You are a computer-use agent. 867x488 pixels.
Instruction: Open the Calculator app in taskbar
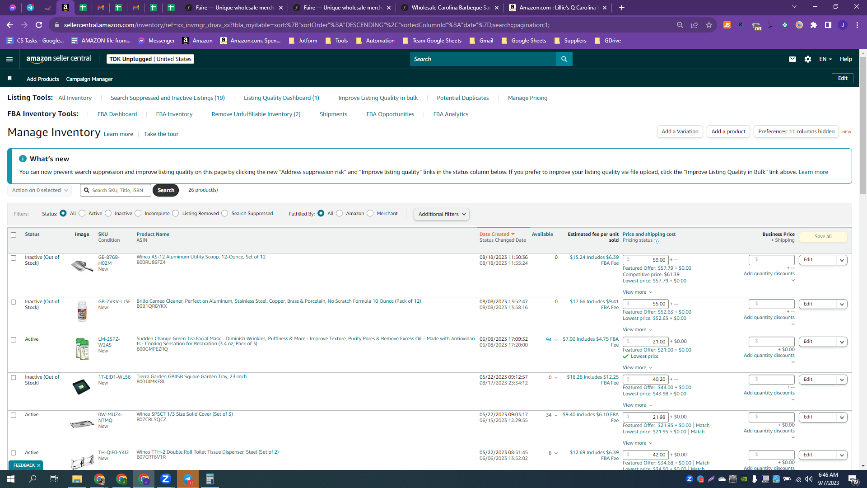click(210, 479)
